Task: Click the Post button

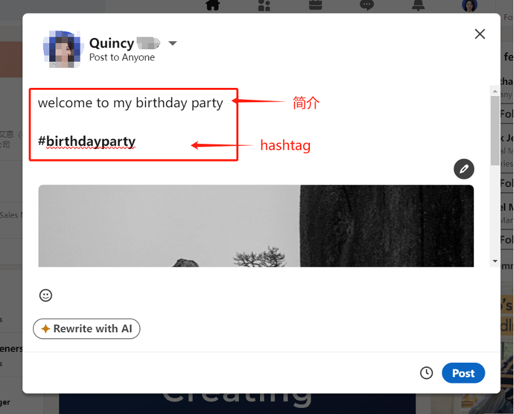Action: tap(463, 373)
